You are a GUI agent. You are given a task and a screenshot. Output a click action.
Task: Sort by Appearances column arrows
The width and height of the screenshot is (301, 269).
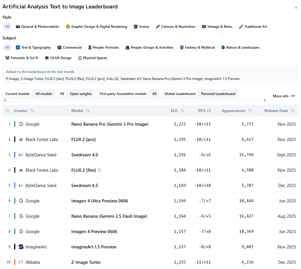point(250,111)
